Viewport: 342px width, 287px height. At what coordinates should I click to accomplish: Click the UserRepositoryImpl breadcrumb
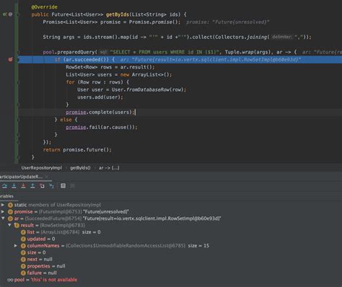42,168
